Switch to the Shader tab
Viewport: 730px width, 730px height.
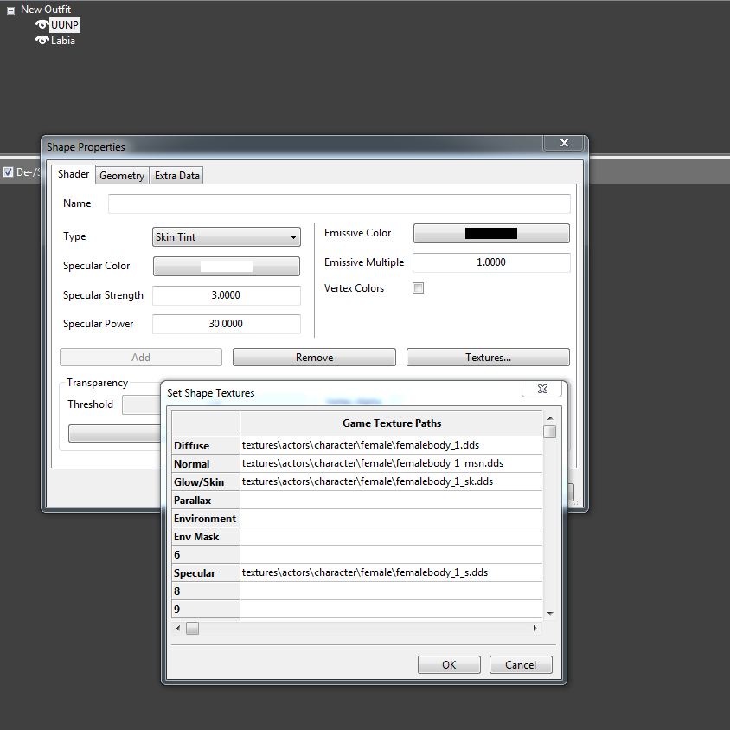click(x=74, y=174)
